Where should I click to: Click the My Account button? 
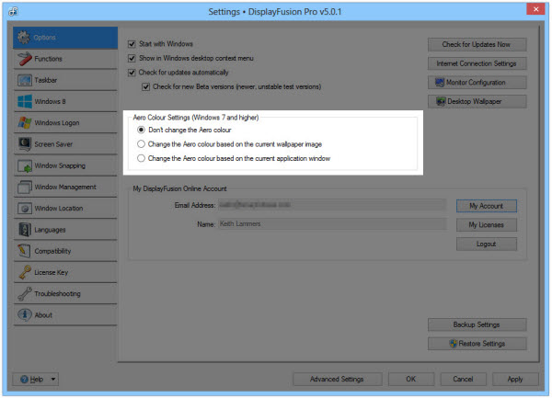(487, 206)
